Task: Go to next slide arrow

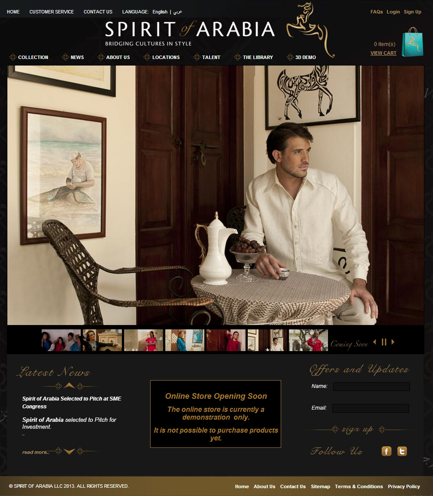Action: (393, 342)
